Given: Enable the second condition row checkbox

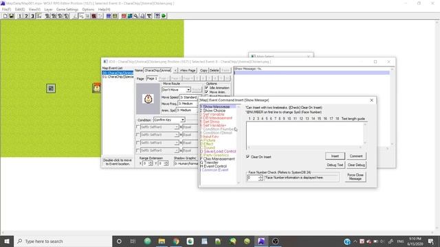Looking at the screenshot, I should coord(137,134).
